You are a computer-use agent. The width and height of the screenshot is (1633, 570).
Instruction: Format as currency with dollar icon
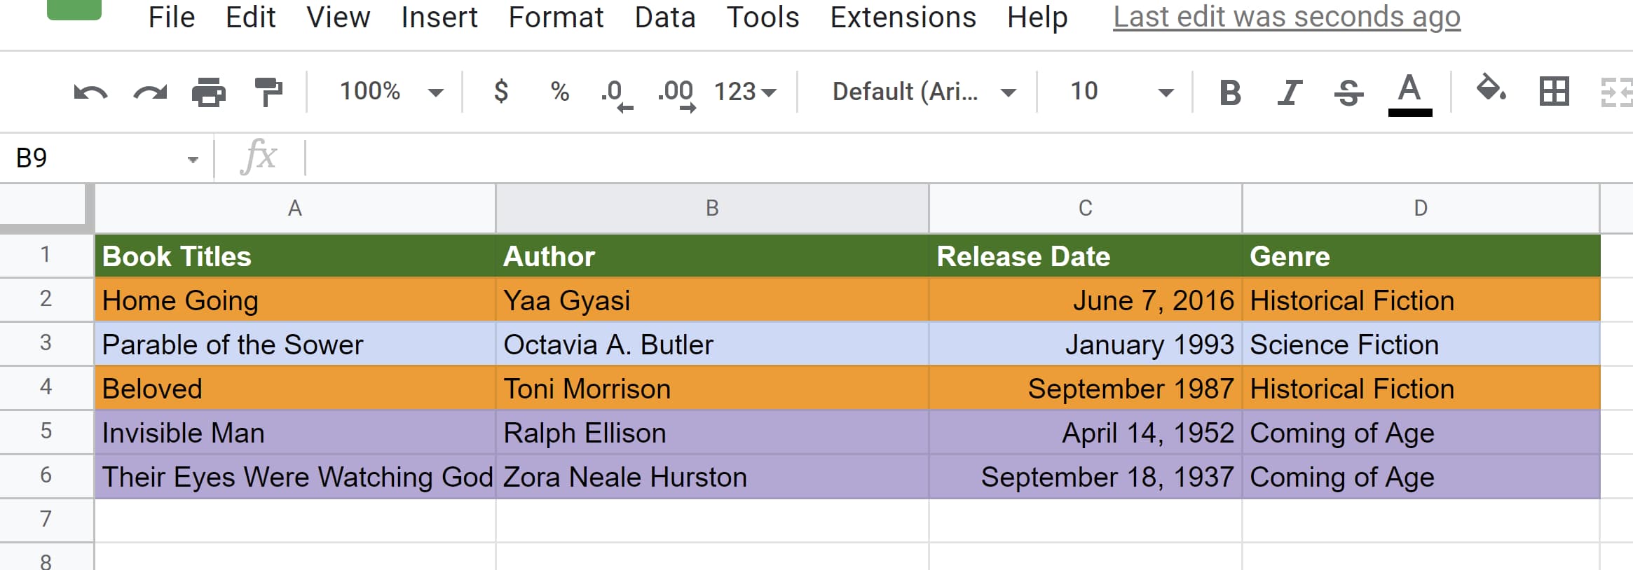[500, 92]
